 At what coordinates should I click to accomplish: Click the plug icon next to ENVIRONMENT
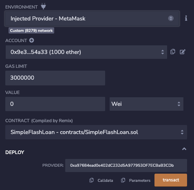43,6
